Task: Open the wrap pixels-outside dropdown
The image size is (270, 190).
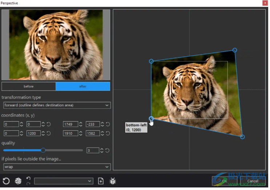Action: coord(57,167)
